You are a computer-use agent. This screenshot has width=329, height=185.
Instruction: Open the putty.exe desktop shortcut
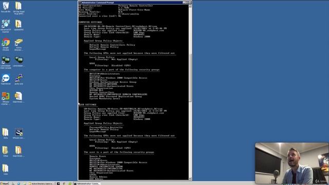pyautogui.click(x=19, y=79)
